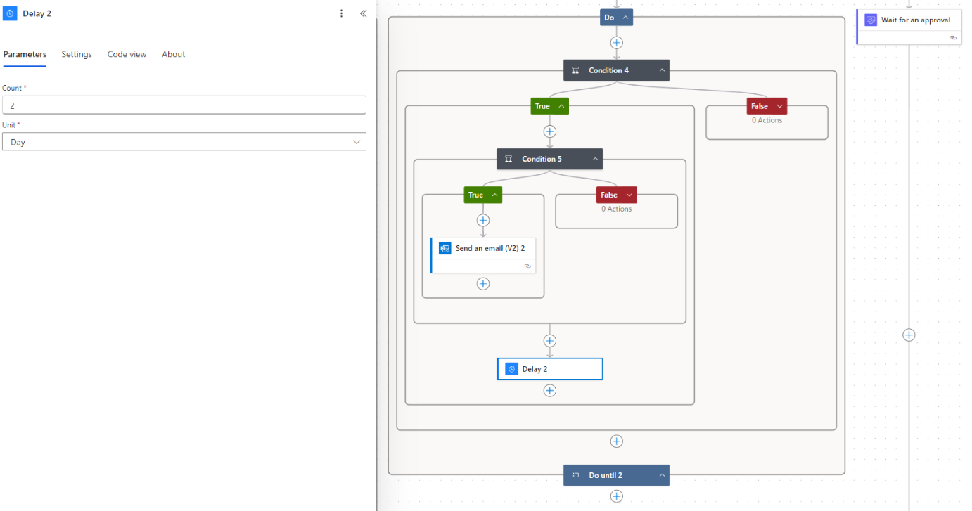Open the Unit dropdown showing Day

click(184, 142)
